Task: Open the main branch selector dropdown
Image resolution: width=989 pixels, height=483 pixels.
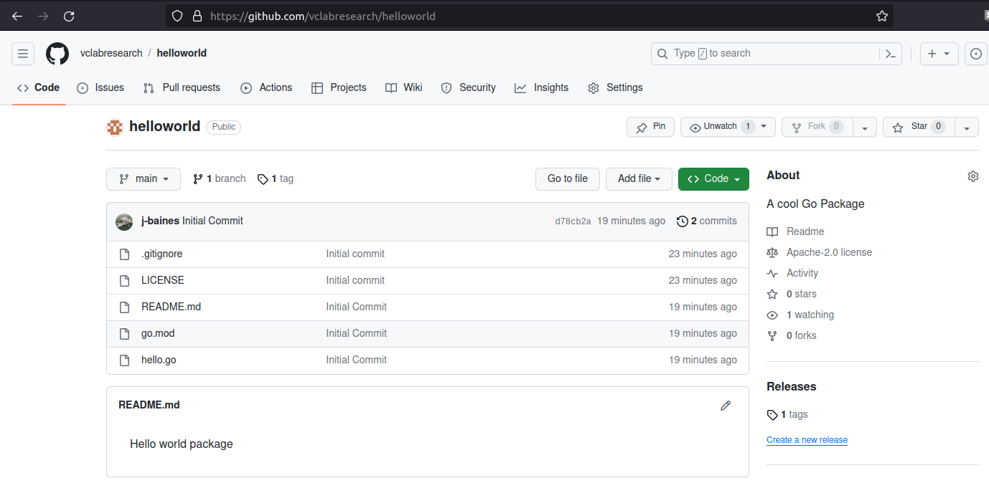Action: pyautogui.click(x=143, y=178)
